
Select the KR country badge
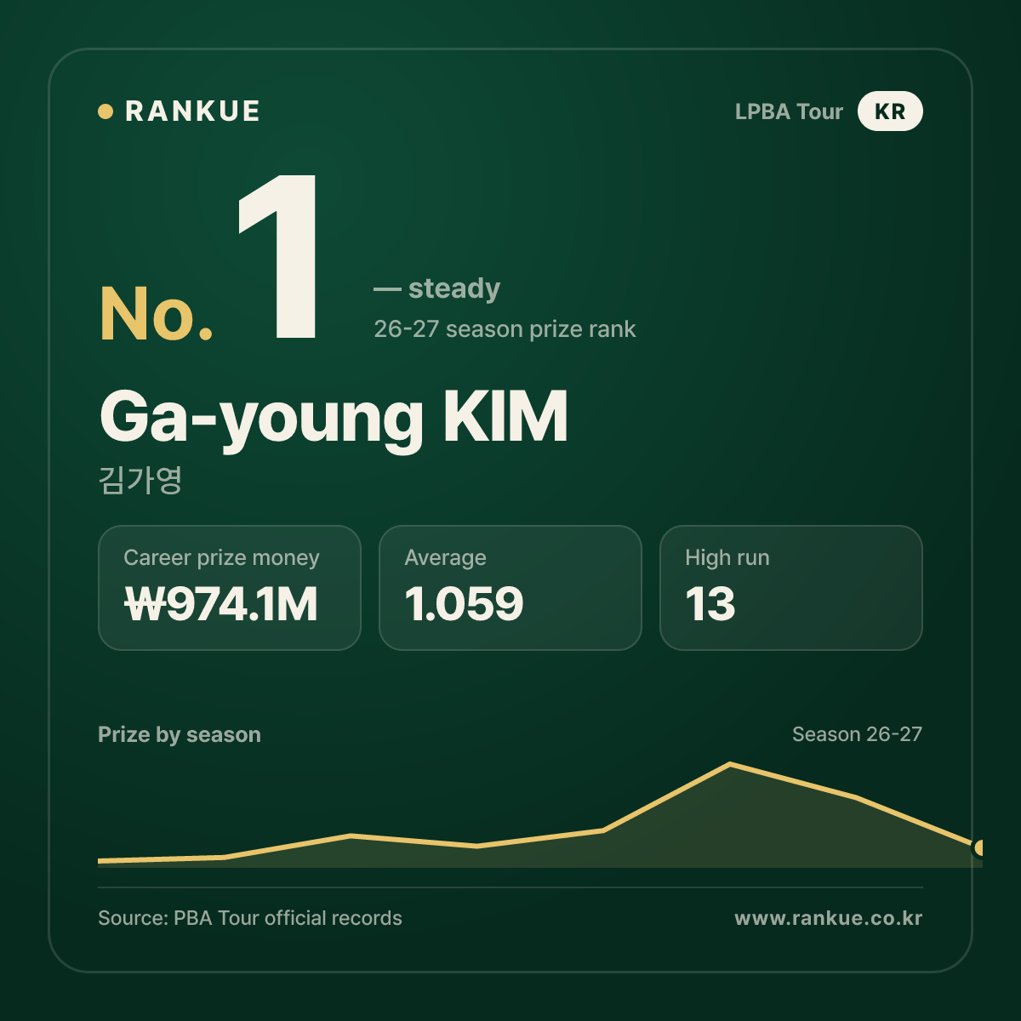[890, 111]
